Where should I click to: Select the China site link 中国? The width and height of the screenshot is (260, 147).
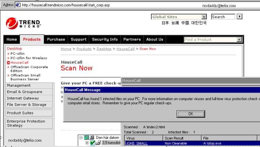pos(185,23)
